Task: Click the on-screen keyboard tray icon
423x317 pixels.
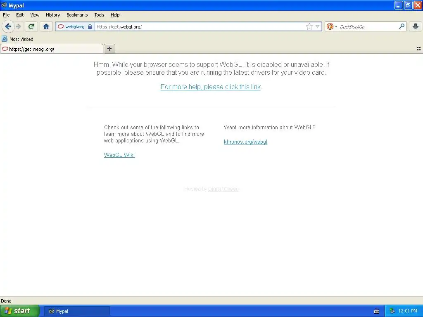Action: coord(377,311)
